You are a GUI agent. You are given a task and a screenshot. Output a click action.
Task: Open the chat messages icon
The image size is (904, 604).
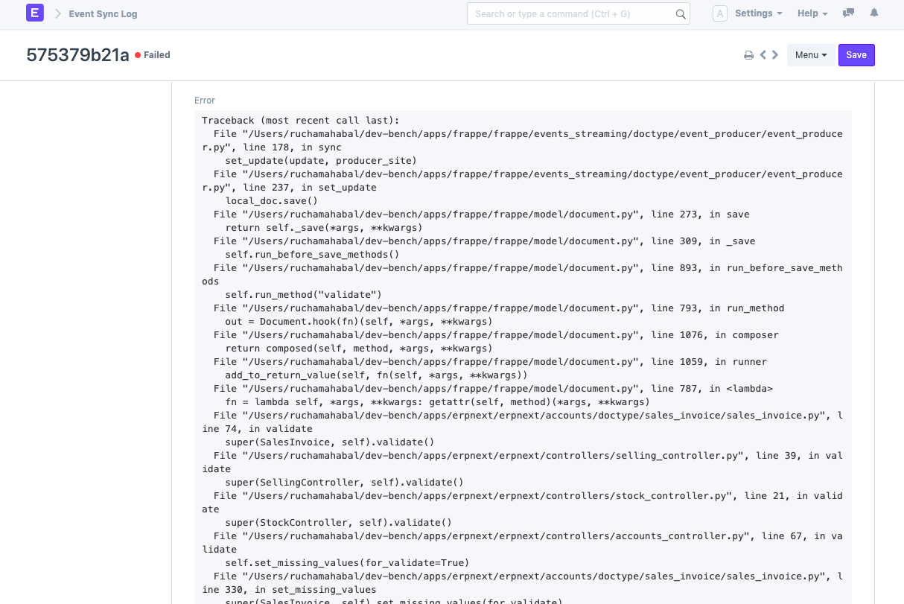click(848, 13)
